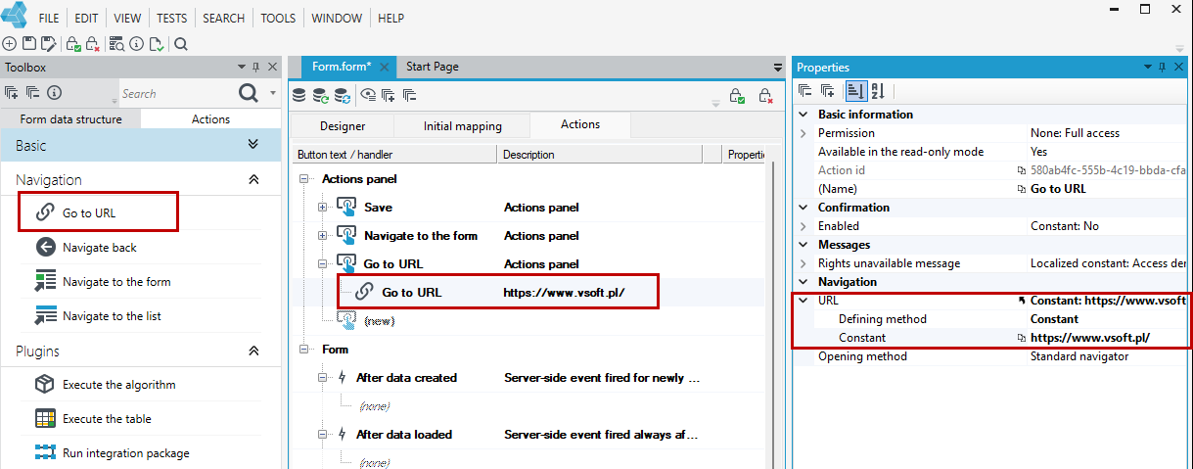1193x469 pixels.
Task: Collapse the URL property group
Action: tap(803, 301)
